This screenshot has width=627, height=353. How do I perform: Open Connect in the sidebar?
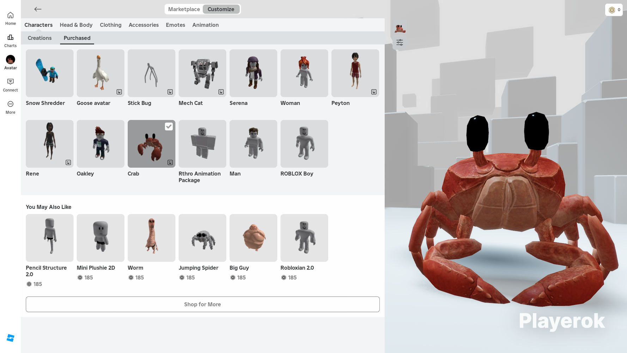pos(10,85)
